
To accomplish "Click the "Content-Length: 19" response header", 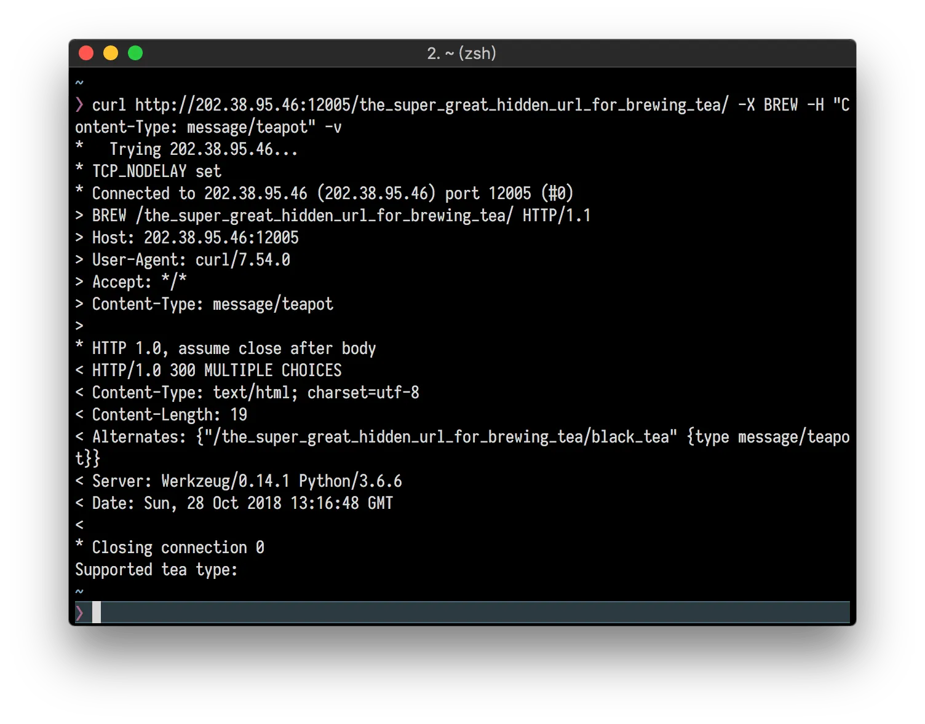I will point(169,415).
